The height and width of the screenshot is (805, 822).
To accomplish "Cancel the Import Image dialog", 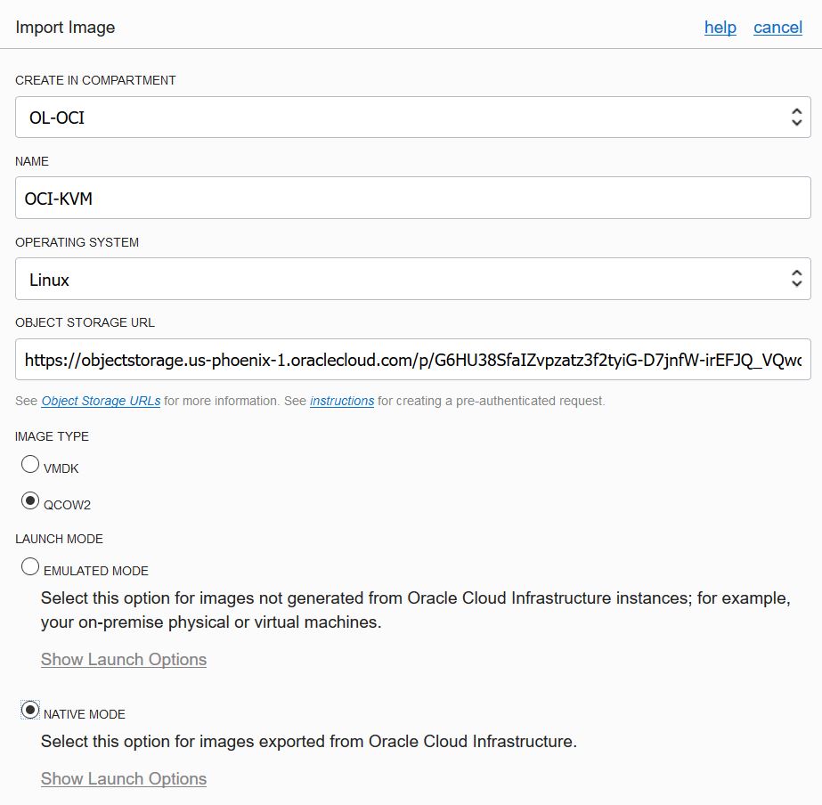I will coord(777,28).
